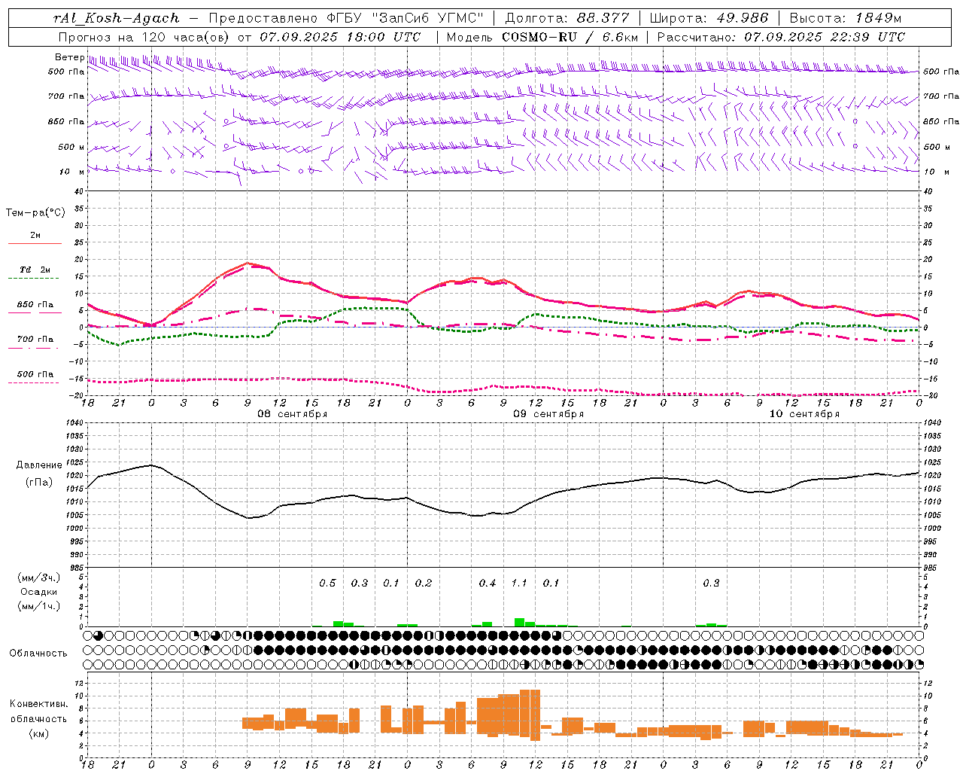Click the 10 сентября date label
The width and height of the screenshot is (963, 771).
coord(804,414)
